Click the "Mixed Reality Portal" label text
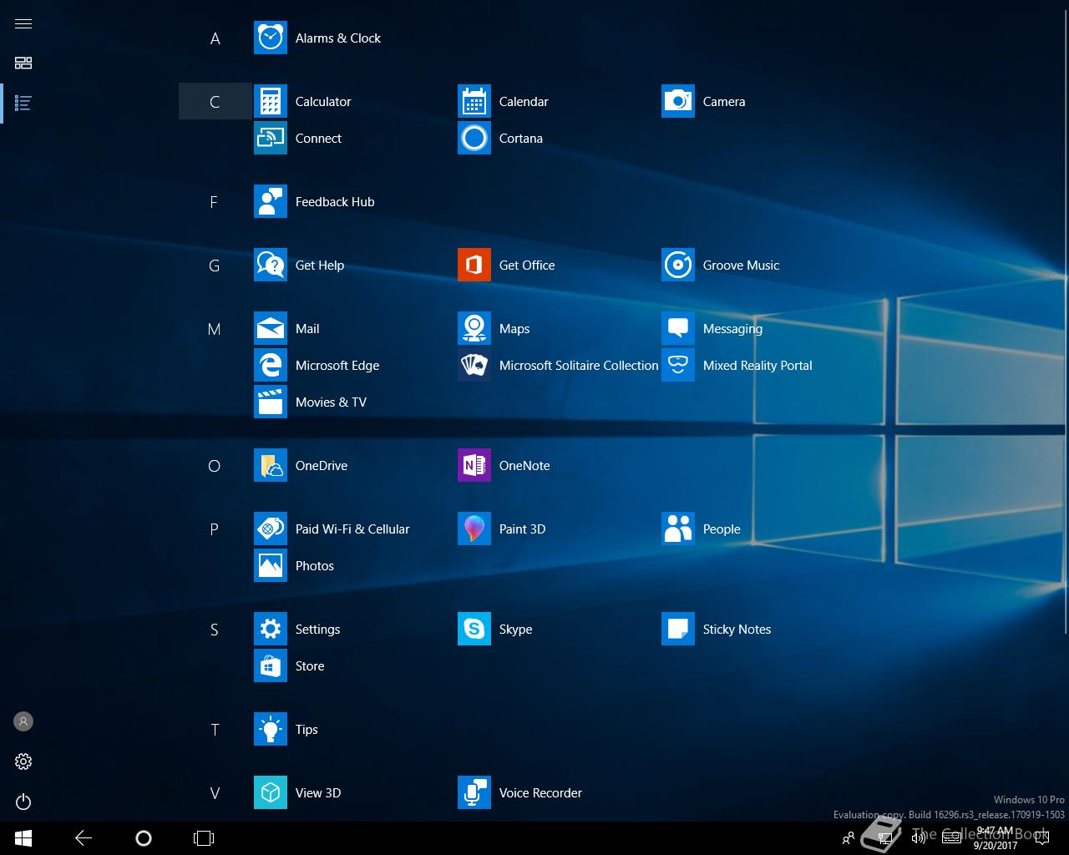1069x855 pixels. pyautogui.click(x=757, y=366)
